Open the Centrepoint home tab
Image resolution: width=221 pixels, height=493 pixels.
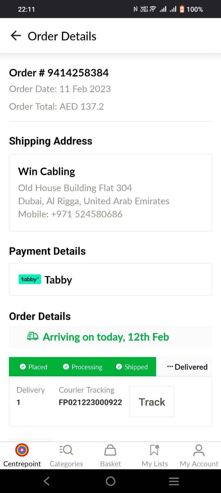pyautogui.click(x=22, y=450)
